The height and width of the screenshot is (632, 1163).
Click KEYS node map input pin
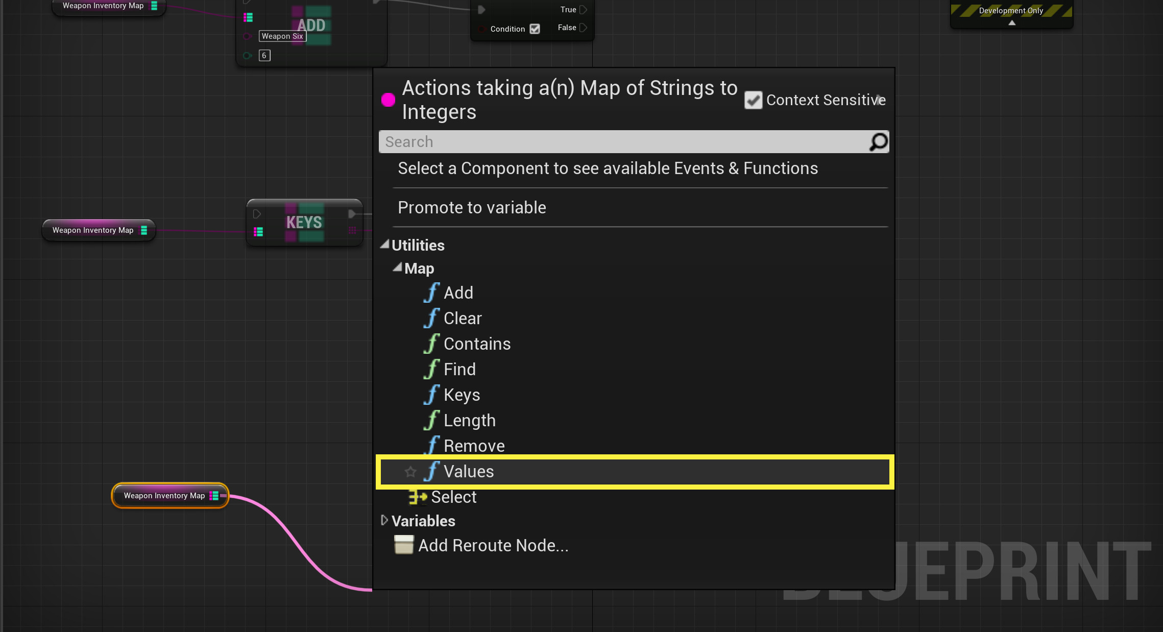click(x=258, y=232)
